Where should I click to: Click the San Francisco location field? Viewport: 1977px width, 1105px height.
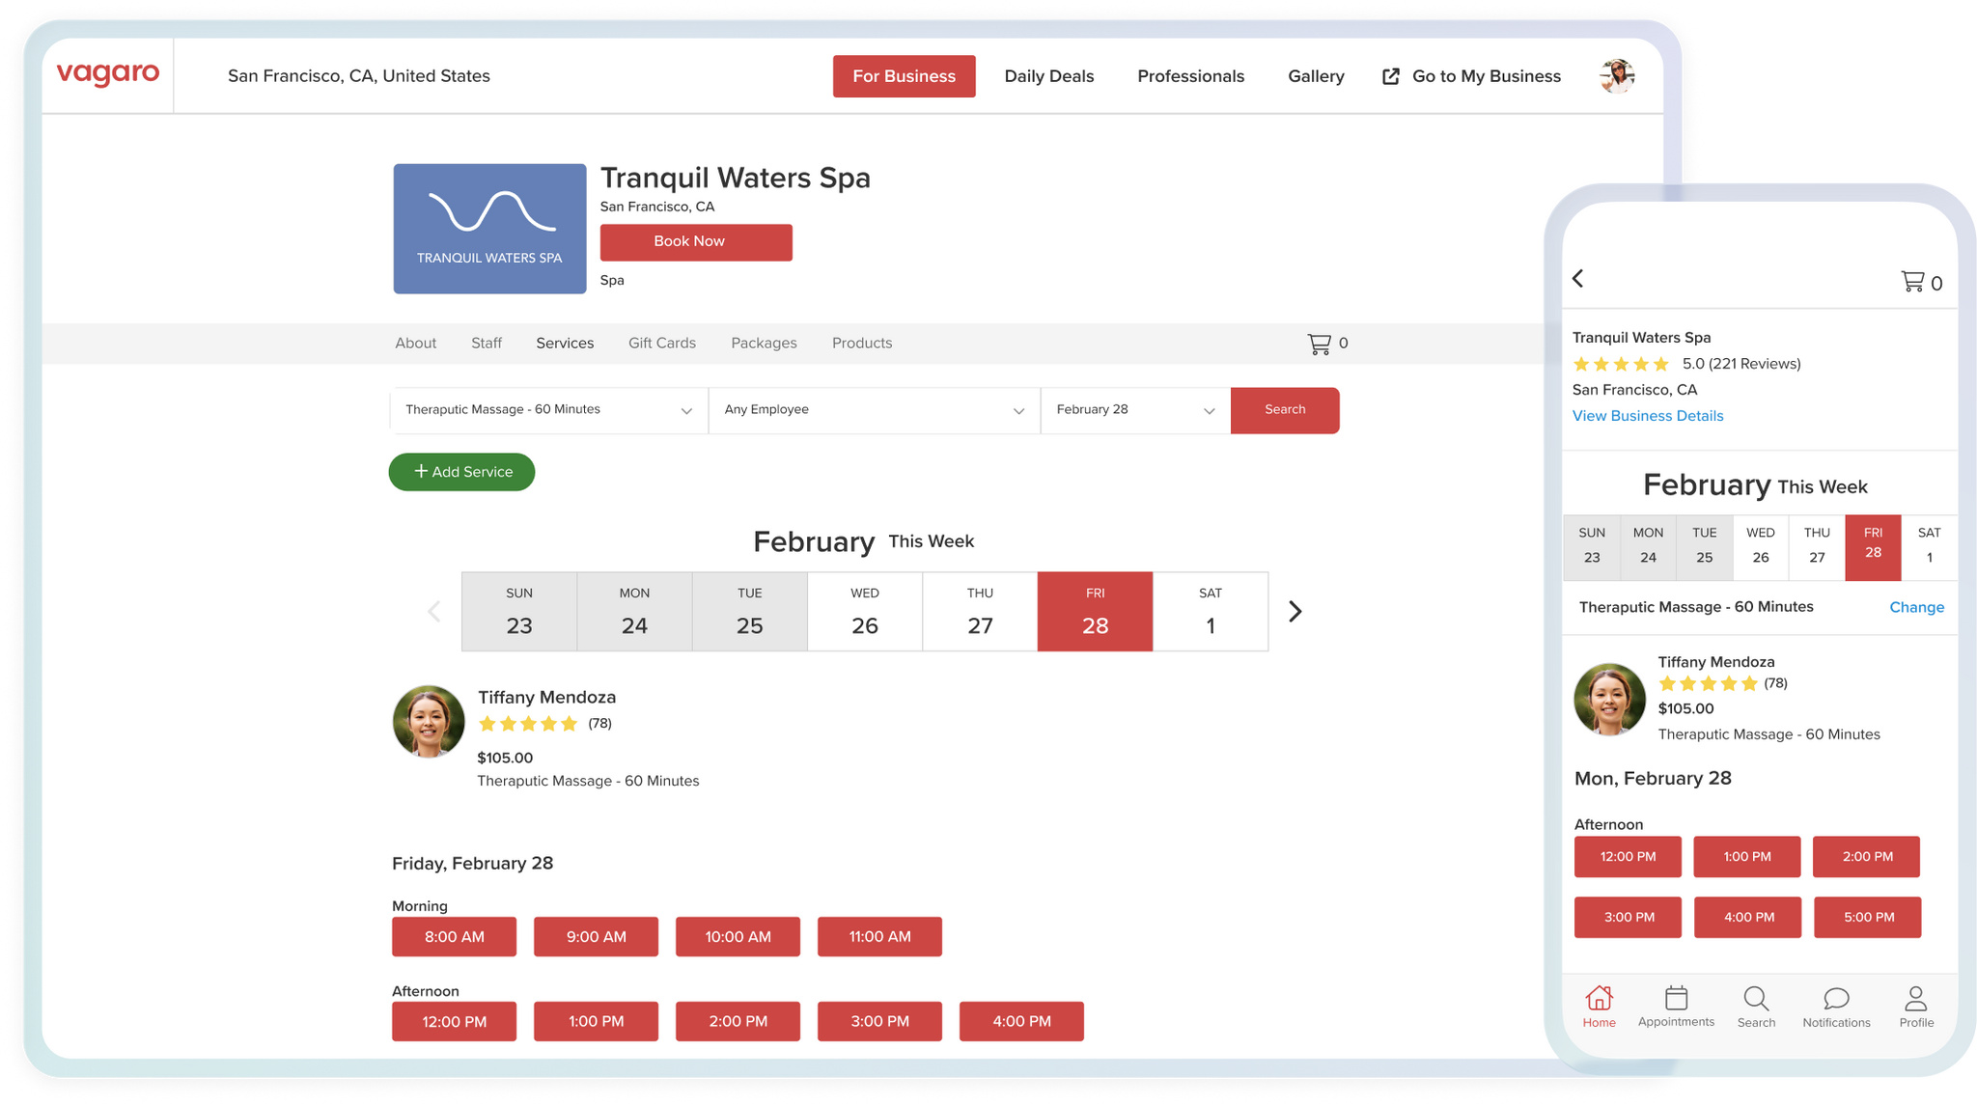[359, 76]
